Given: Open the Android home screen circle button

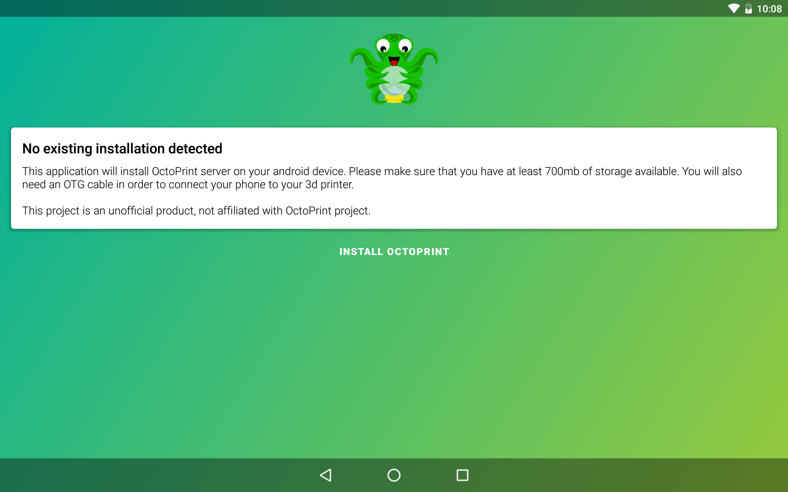Looking at the screenshot, I should (x=394, y=475).
